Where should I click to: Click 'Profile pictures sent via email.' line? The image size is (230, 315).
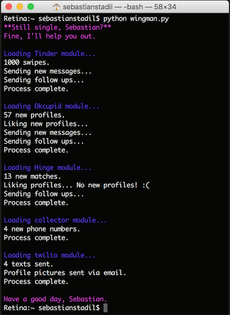pyautogui.click(x=65, y=273)
